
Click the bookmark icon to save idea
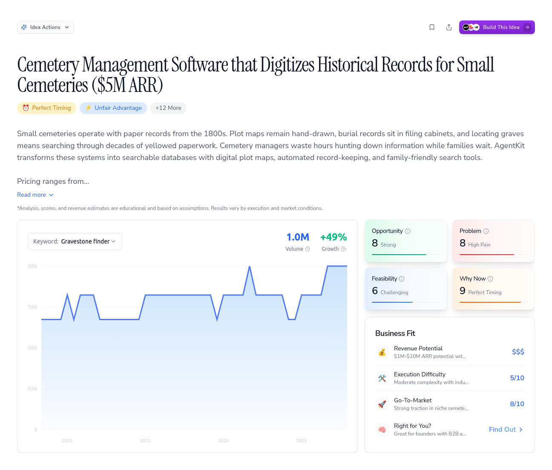[x=432, y=27]
